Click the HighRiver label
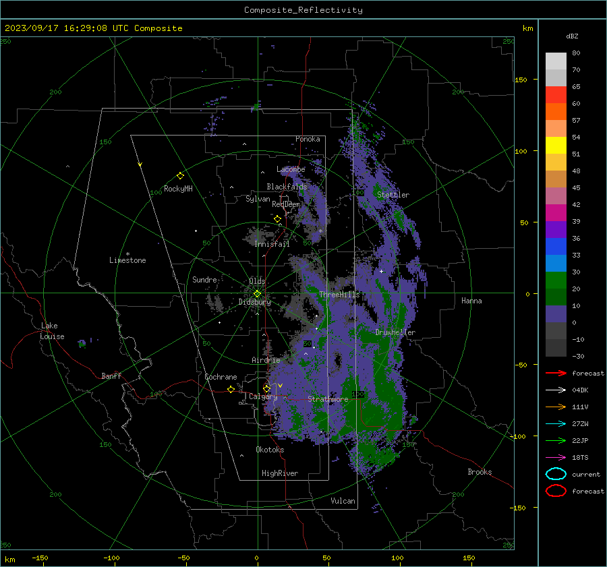This screenshot has height=567, width=607. (x=279, y=473)
